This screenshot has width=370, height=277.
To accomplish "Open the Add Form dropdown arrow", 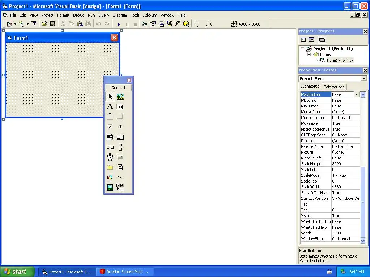I will (x=27, y=24).
